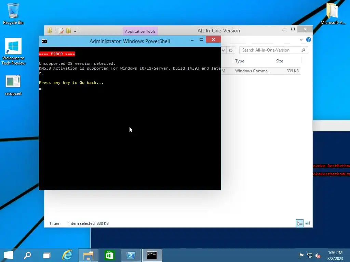This screenshot has width=350, height=262.
Task: Click the Search All-In-One-Version field
Action: pos(274,50)
